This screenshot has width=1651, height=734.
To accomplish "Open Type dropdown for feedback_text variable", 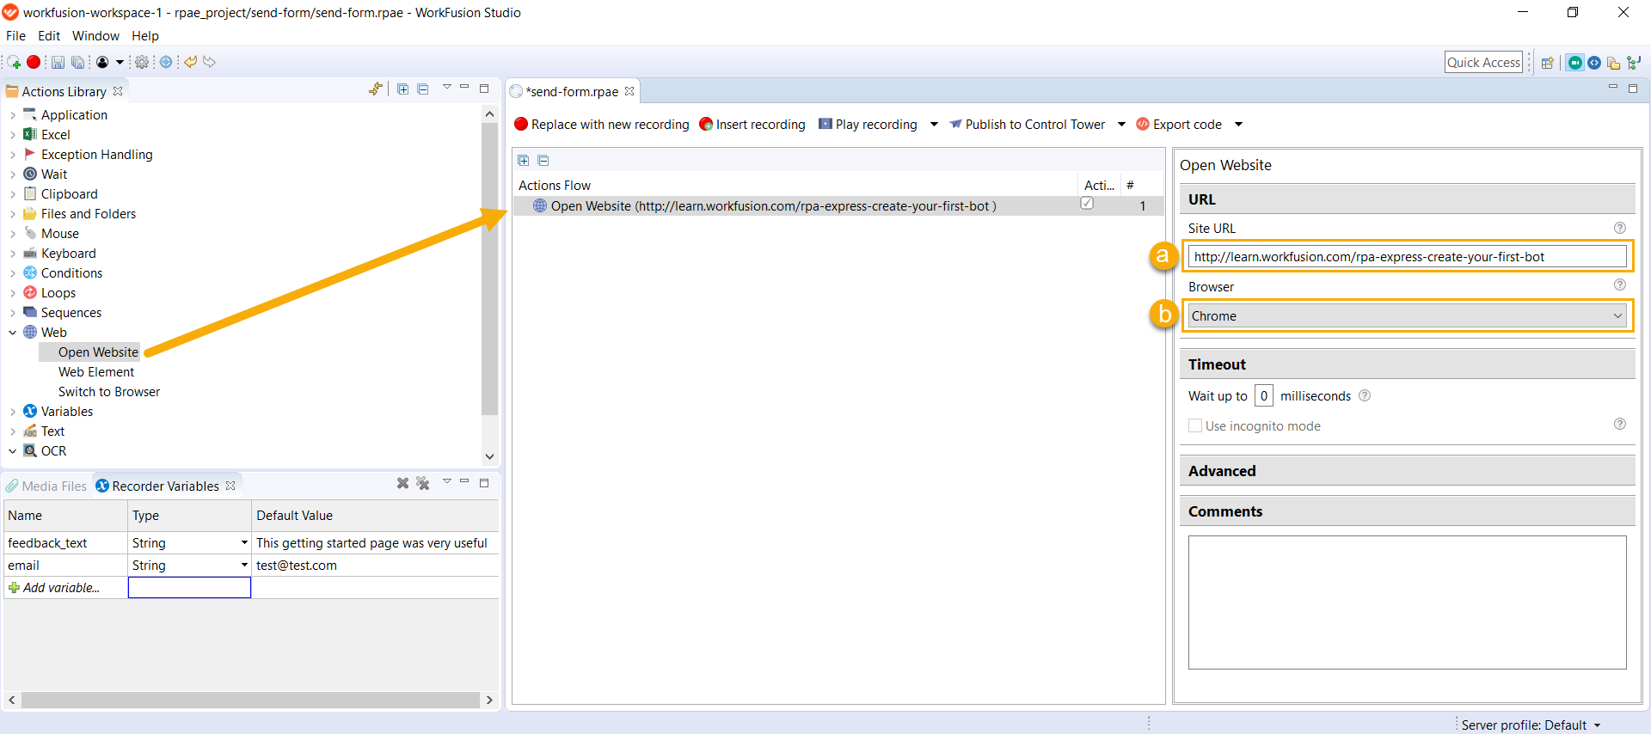I will (244, 542).
